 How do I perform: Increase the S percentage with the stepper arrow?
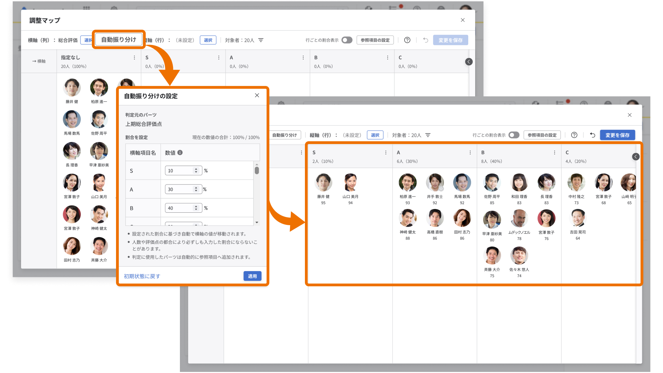coord(196,169)
